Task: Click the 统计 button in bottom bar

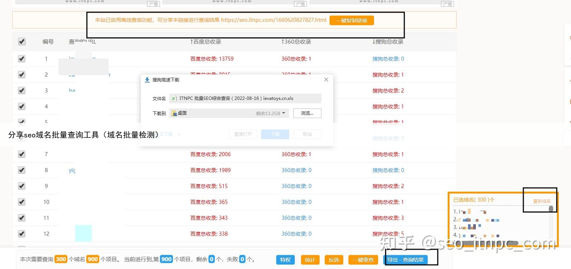Action: (310, 260)
